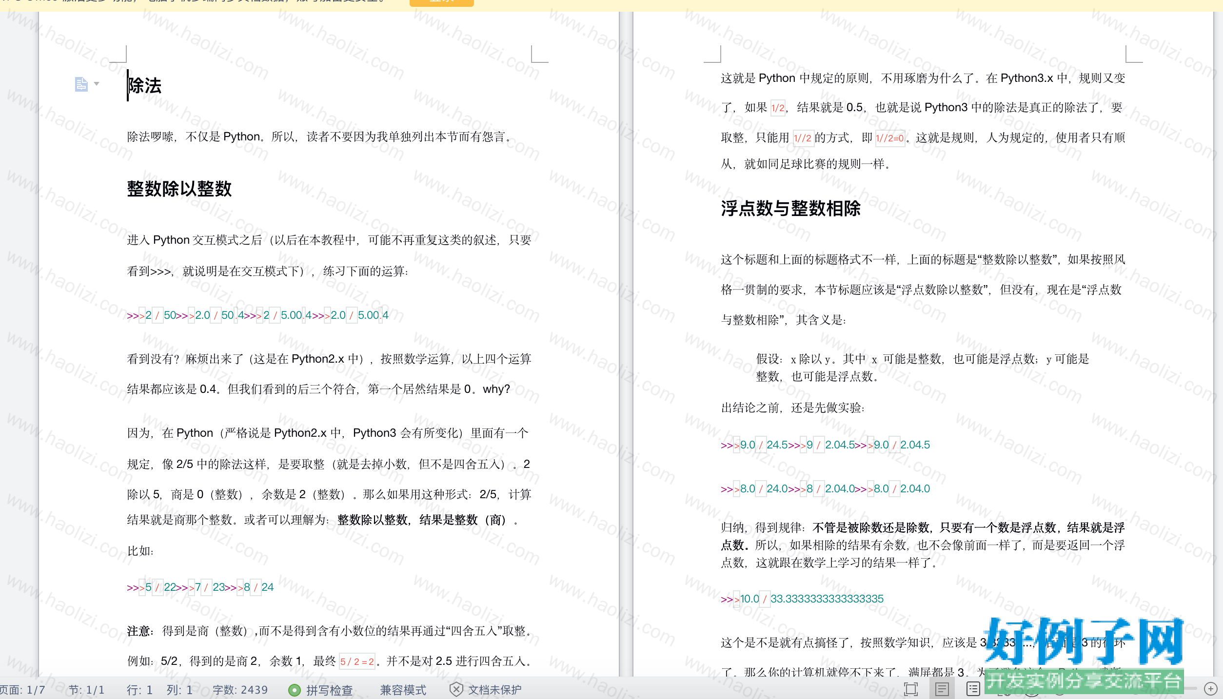Image resolution: width=1223 pixels, height=699 pixels.
Task: Click the 节: 1/1 section indicator
Action: pyautogui.click(x=86, y=690)
